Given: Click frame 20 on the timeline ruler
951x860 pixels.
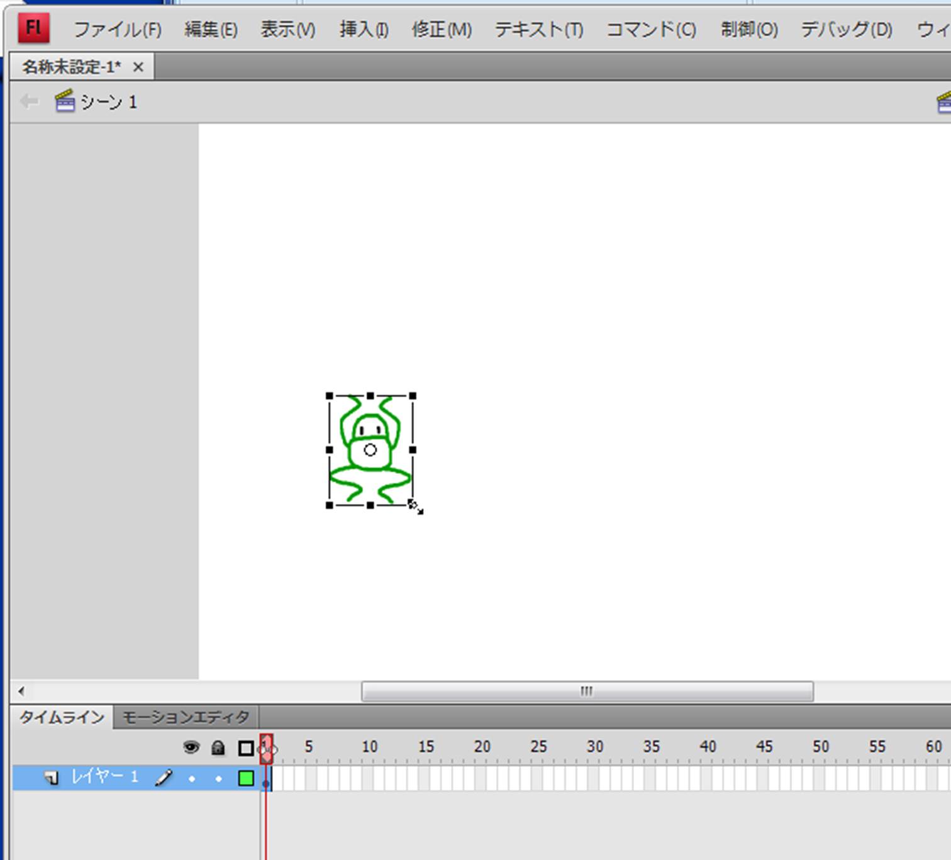Looking at the screenshot, I should coord(482,747).
